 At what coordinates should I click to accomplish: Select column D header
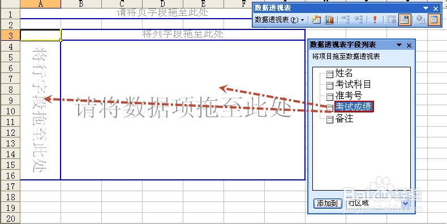pos(163,4)
